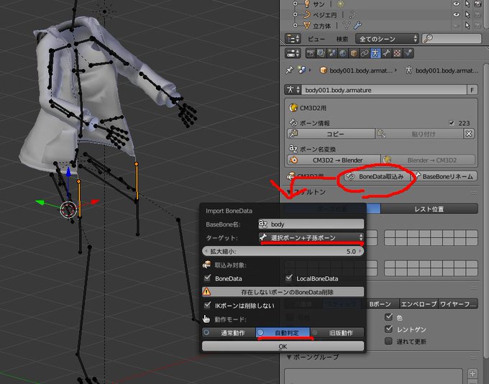
Task: Click the scene icon in properties breadcrumb
Action: 301,70
